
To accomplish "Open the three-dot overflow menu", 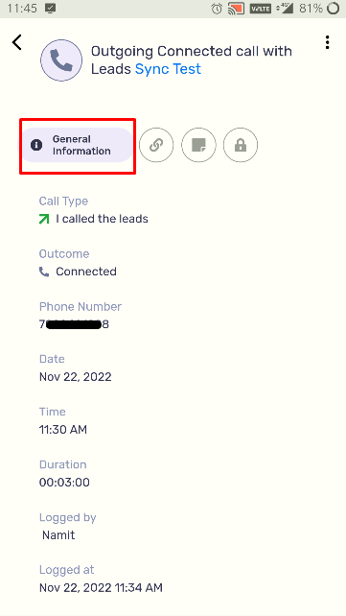I will 327,42.
